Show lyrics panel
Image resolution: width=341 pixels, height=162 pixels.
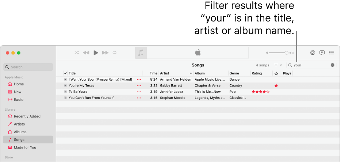tap(322, 53)
